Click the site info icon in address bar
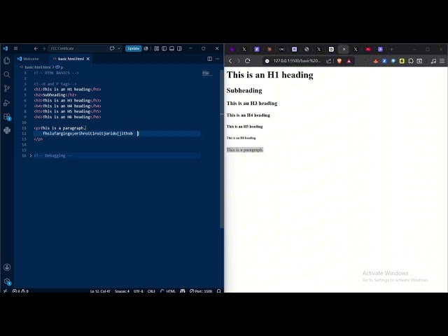Viewport: 448px width, 336px height. tap(267, 61)
